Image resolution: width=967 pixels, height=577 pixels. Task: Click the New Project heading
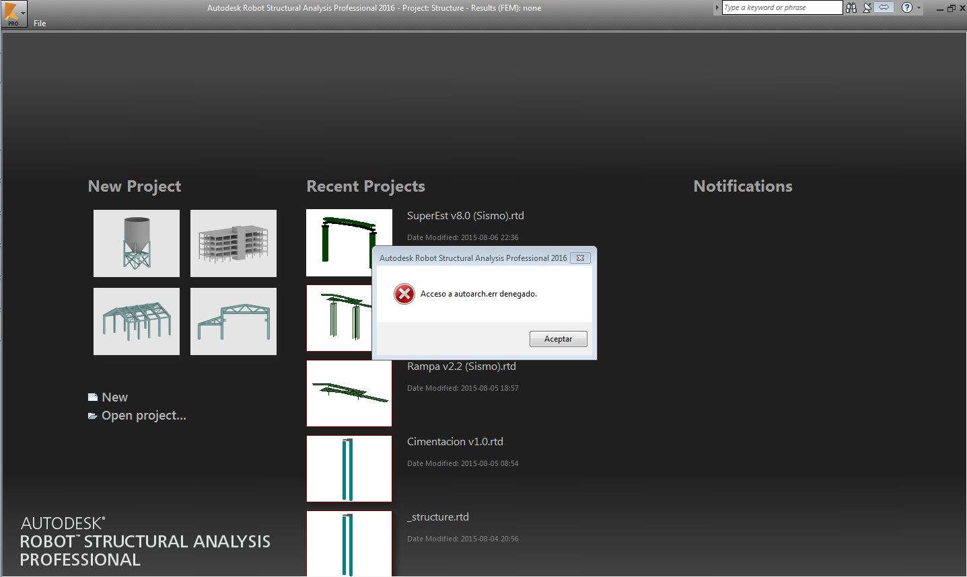click(135, 186)
